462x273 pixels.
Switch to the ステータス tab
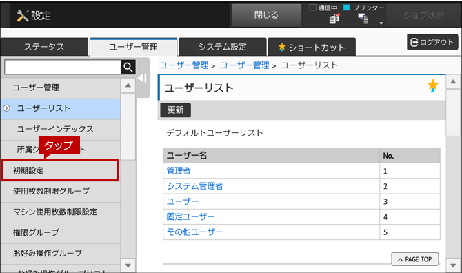pyautogui.click(x=44, y=46)
